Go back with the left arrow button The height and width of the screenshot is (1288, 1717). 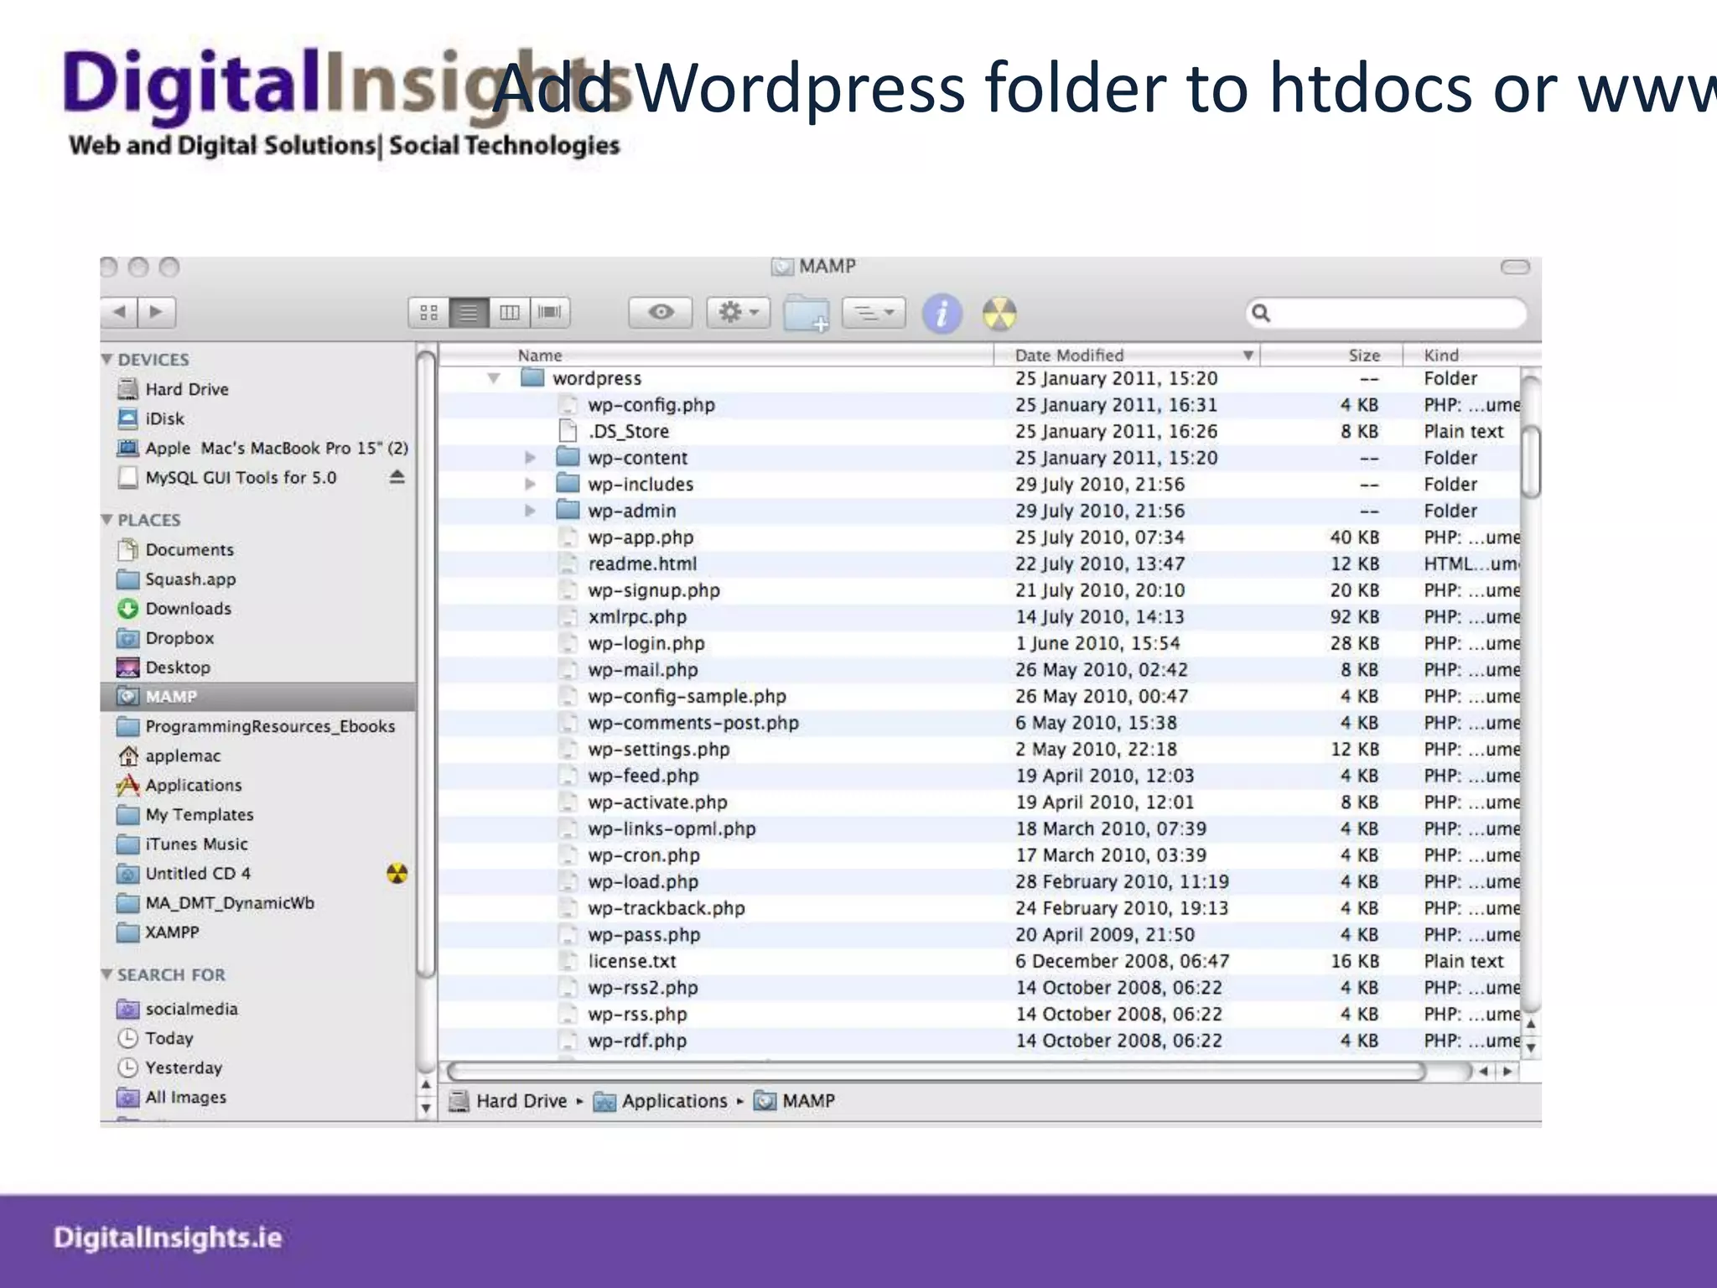[x=119, y=312]
